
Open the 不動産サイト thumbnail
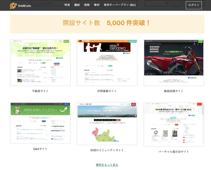click(x=40, y=63)
